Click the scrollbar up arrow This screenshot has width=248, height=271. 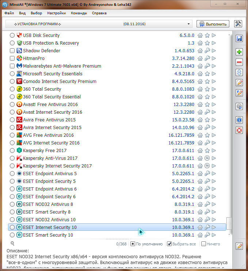tap(229, 35)
